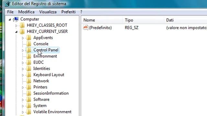The image size is (207, 116).
Task: Open the ? help menu
Action: point(81,12)
